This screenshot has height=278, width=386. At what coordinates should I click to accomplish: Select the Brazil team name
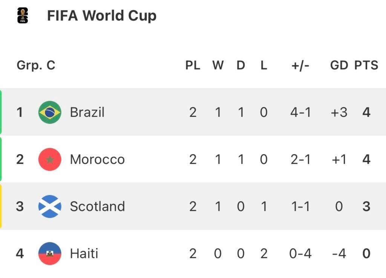pos(87,112)
